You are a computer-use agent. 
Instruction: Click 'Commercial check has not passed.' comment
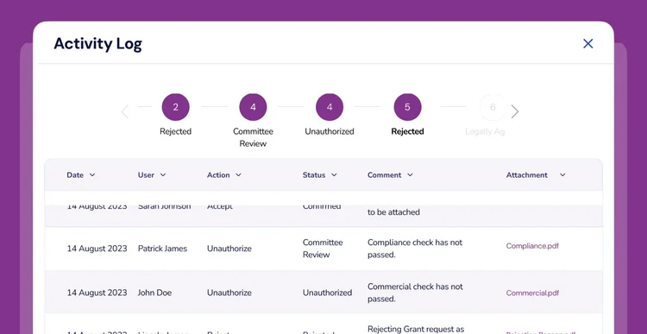pyautogui.click(x=415, y=293)
